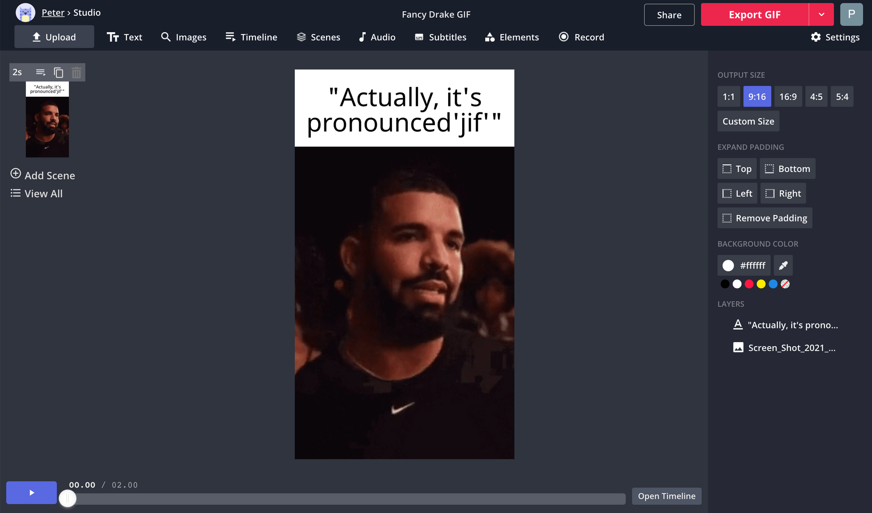Click the Share button

[669, 15]
